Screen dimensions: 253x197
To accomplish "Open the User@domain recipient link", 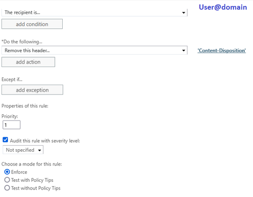I will tap(223, 7).
